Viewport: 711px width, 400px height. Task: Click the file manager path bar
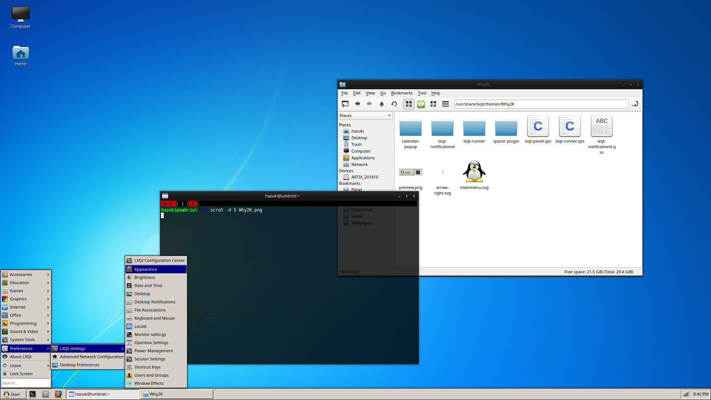(541, 104)
